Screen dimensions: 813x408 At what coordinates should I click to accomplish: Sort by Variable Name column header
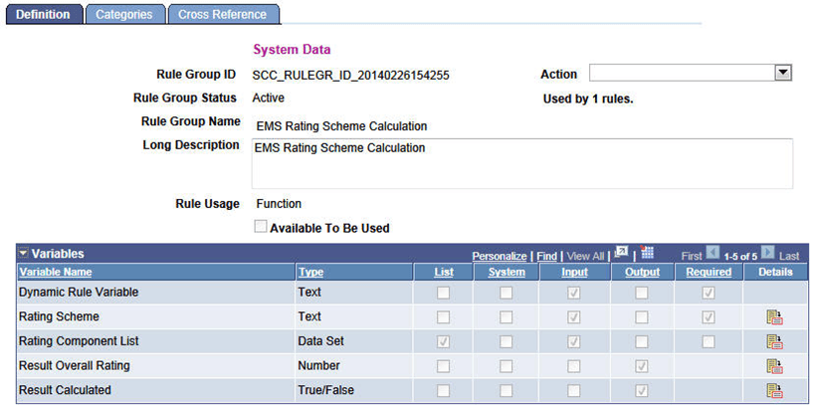[56, 273]
